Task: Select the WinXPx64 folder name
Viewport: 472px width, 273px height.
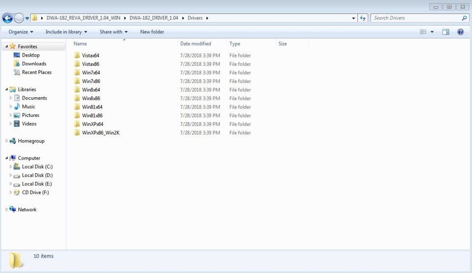Action: pyautogui.click(x=92, y=124)
